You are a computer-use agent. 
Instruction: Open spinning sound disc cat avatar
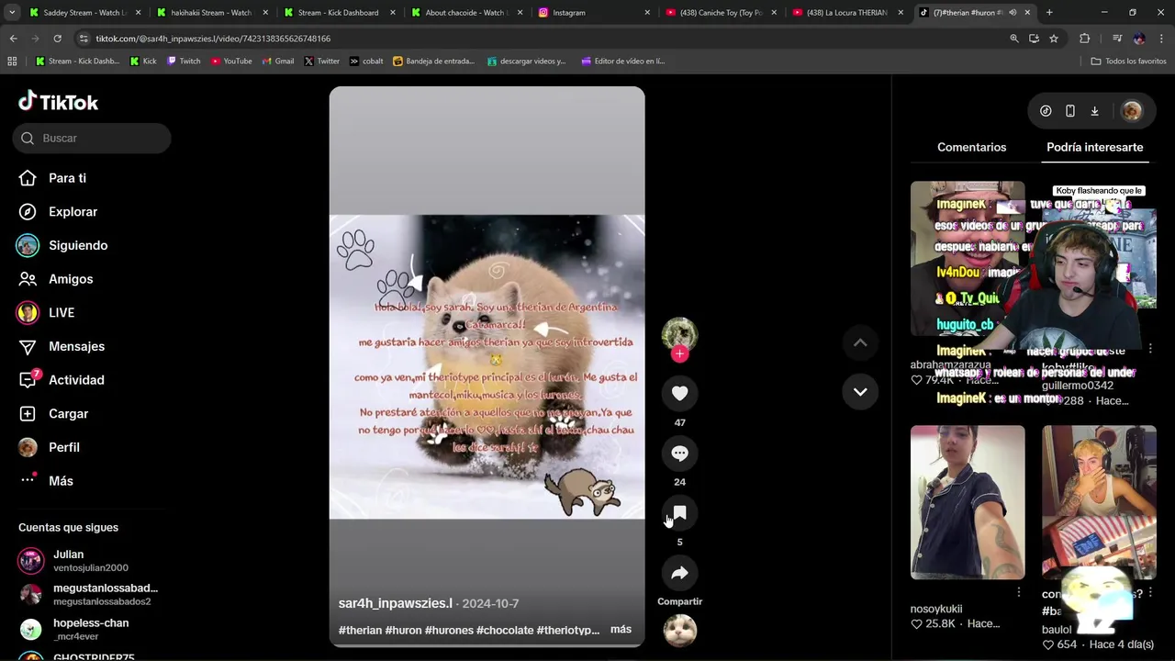[x=679, y=631]
